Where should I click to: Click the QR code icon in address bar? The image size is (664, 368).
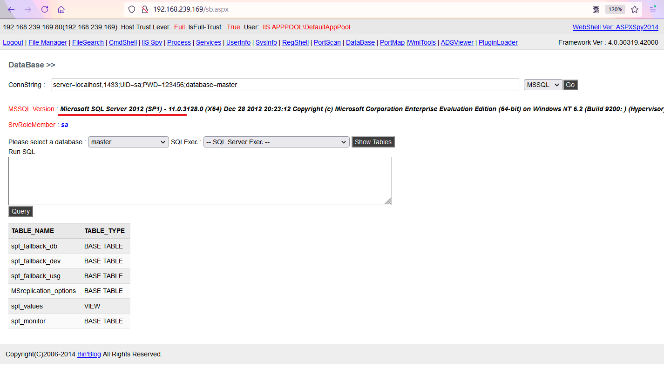point(596,9)
